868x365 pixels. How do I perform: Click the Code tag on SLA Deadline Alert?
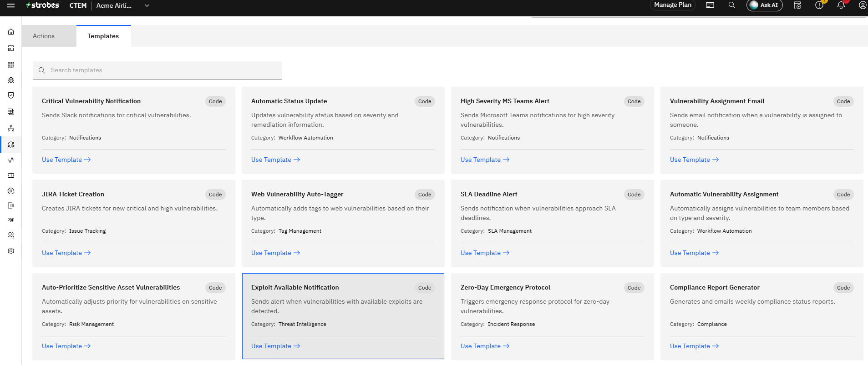[634, 195]
